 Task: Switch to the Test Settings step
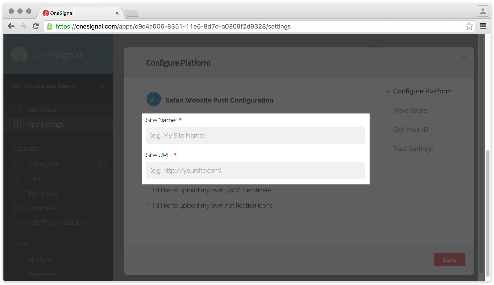coord(413,149)
